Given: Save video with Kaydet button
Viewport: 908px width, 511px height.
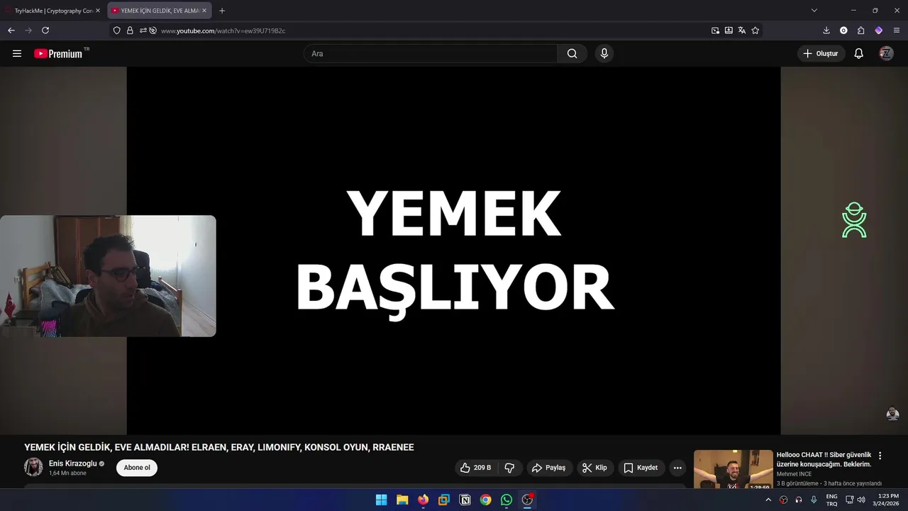Looking at the screenshot, I should pos(641,468).
